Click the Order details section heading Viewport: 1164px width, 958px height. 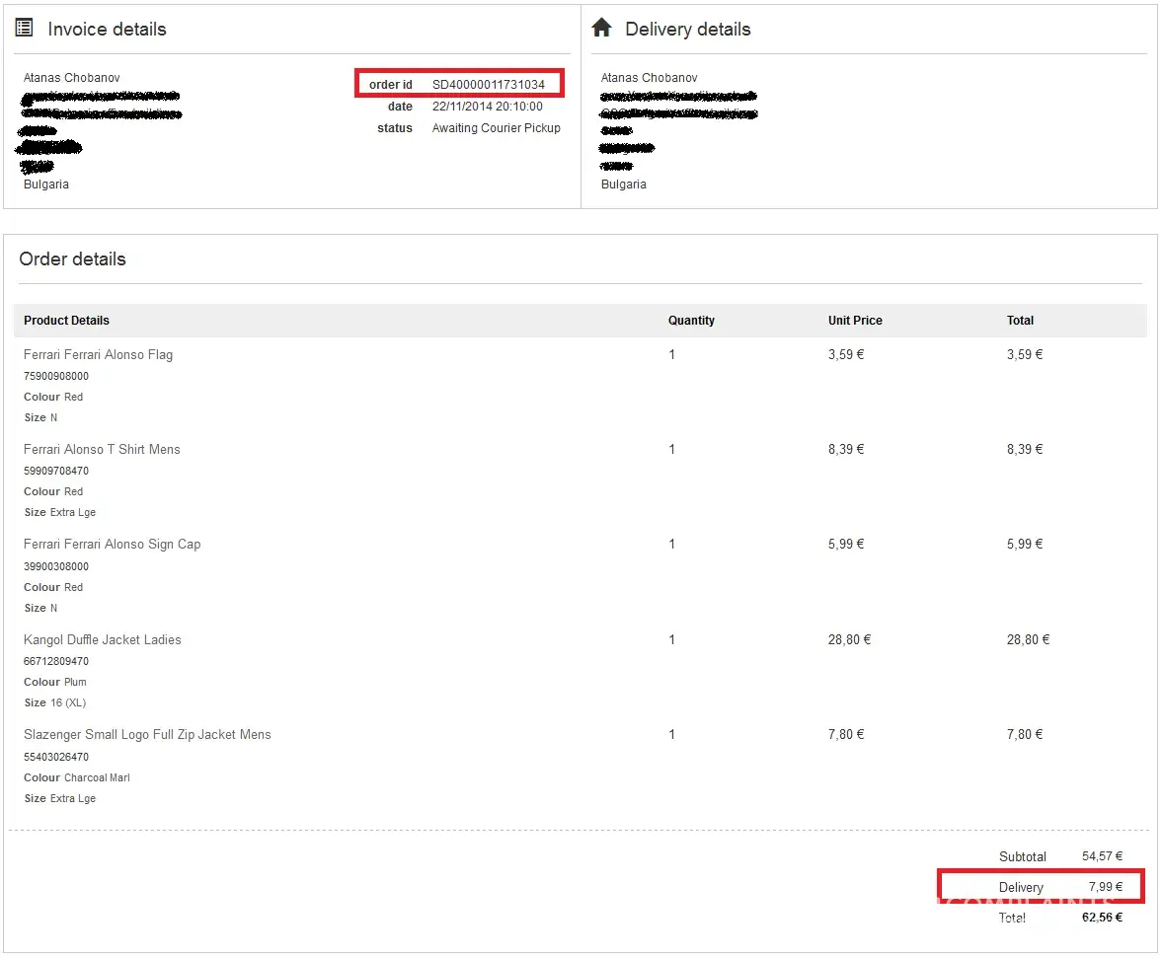[x=73, y=259]
